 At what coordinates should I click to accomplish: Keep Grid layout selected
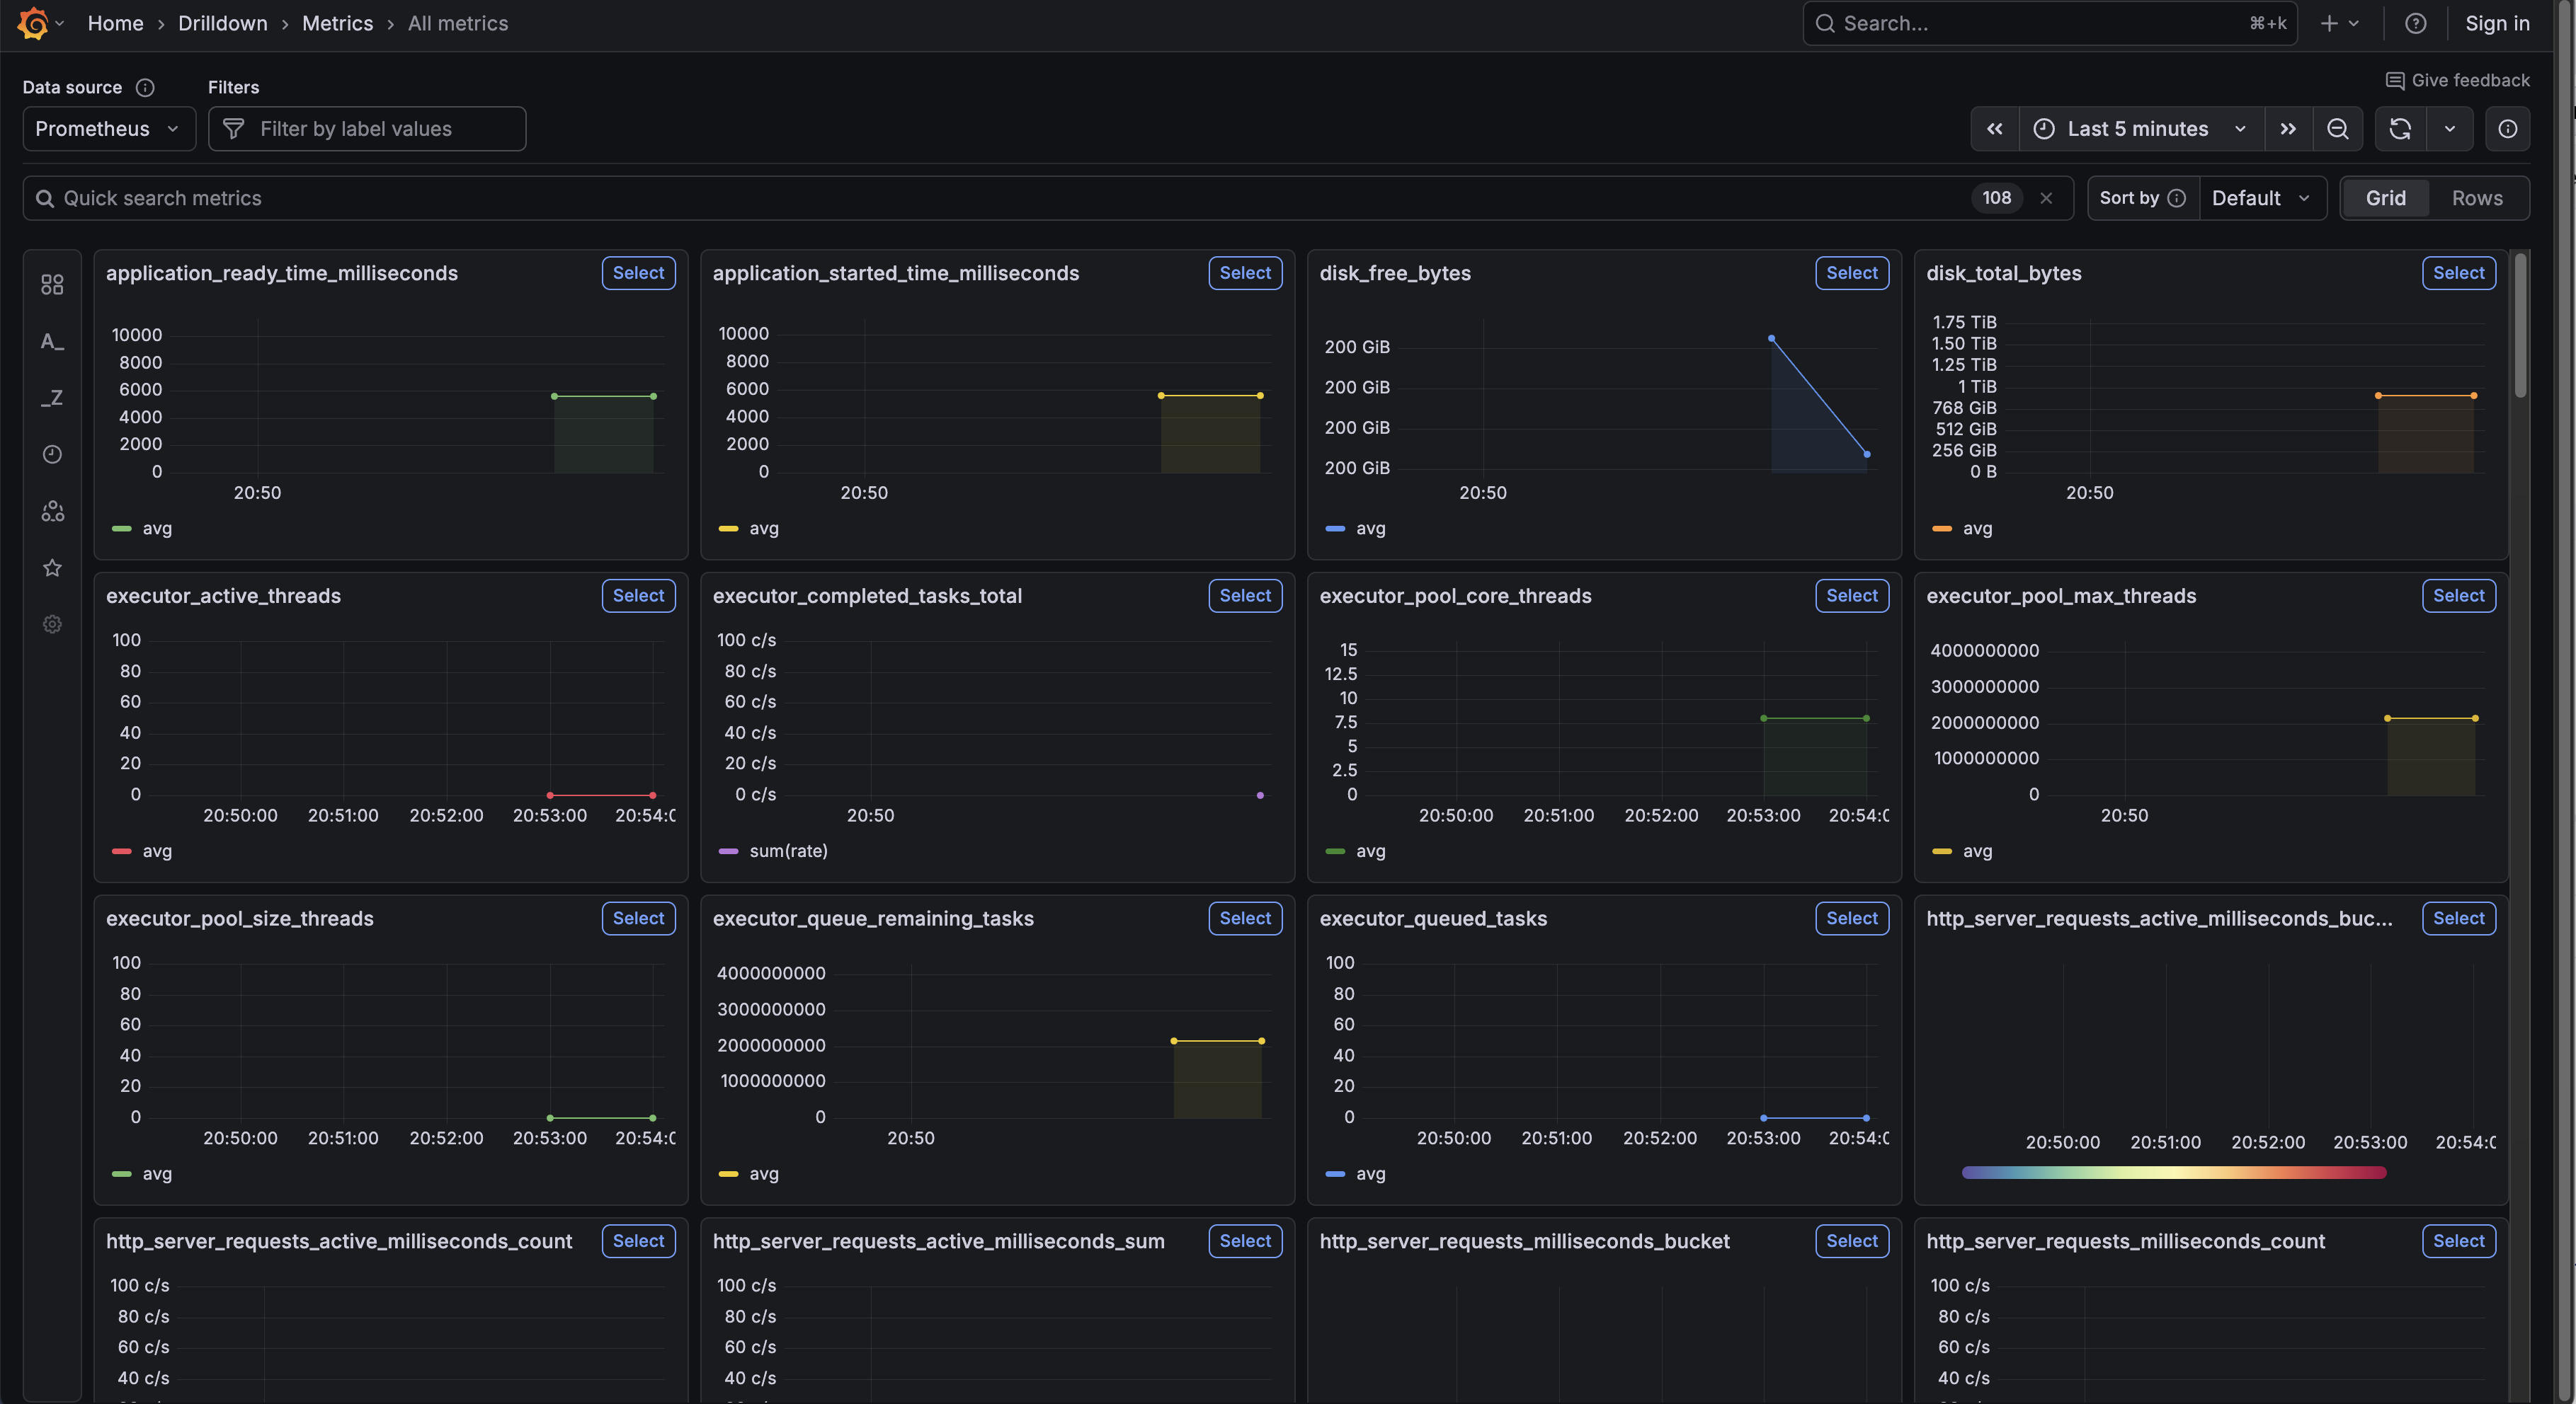pyautogui.click(x=2386, y=198)
